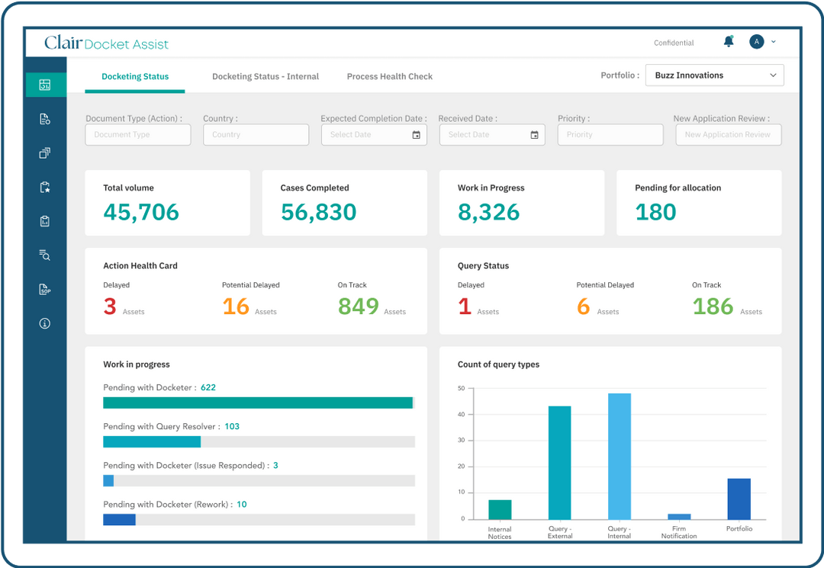Open the notifications bell
Image resolution: width=824 pixels, height=568 pixels.
pos(728,42)
